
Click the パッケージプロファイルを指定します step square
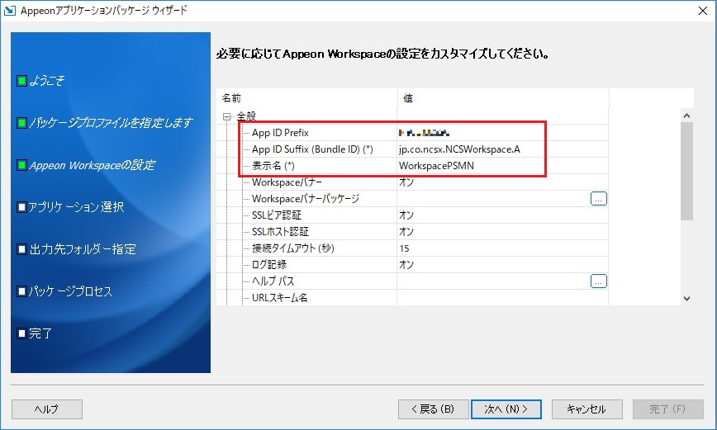[21, 123]
